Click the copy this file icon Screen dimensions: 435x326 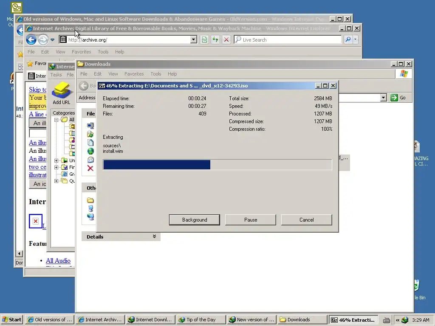click(90, 143)
